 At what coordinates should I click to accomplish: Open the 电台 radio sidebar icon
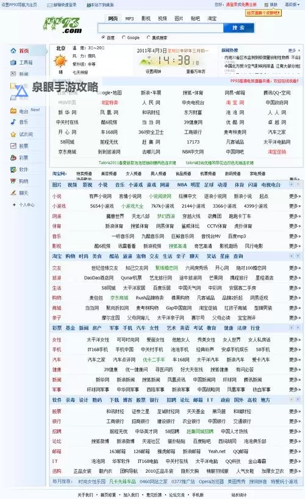point(13,111)
